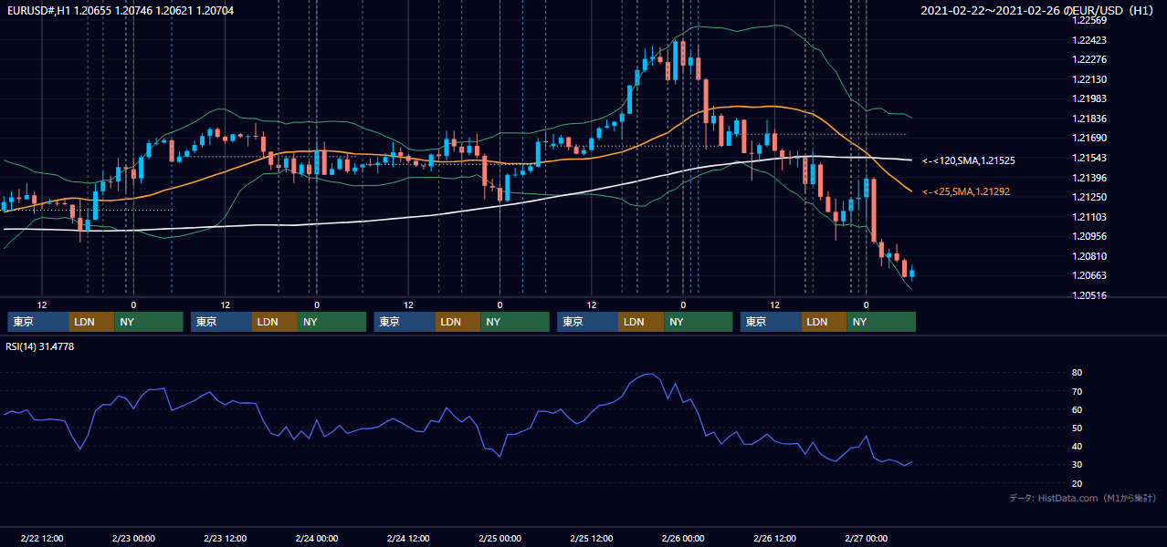This screenshot has height=547, width=1167.
Task: Click the RSI(14) 31.4778 indicator label
Action: [40, 346]
